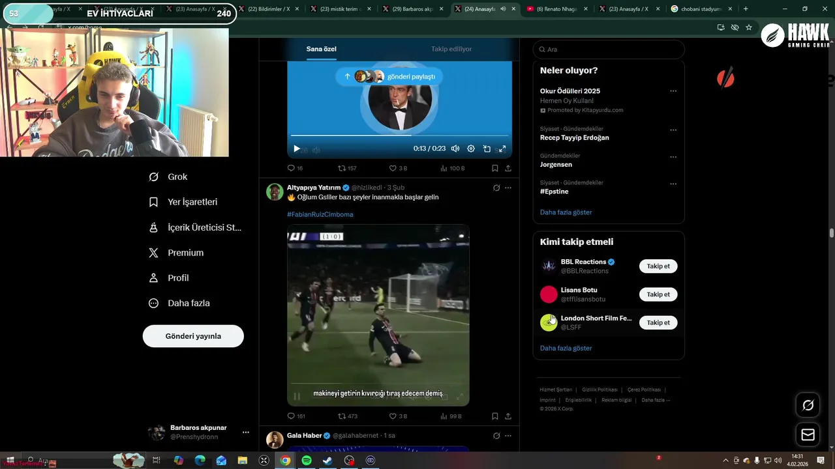Open Altyapıya Yatırım display name link
This screenshot has width=835, height=469.
tap(314, 188)
